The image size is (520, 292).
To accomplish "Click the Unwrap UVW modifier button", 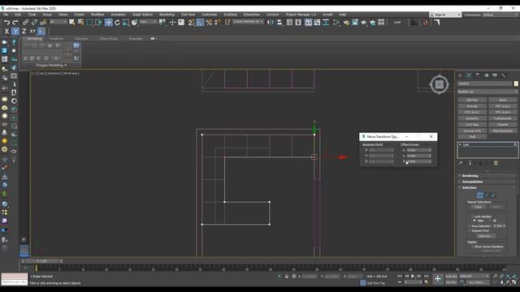I will click(x=472, y=131).
